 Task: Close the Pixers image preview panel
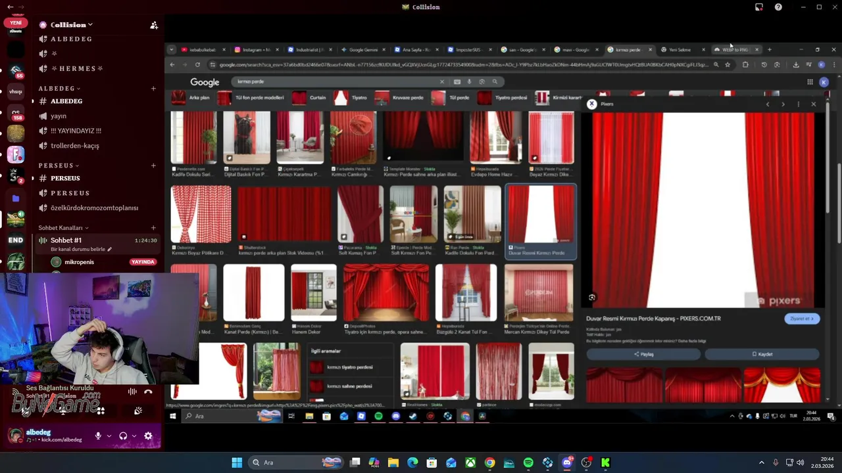[814, 104]
